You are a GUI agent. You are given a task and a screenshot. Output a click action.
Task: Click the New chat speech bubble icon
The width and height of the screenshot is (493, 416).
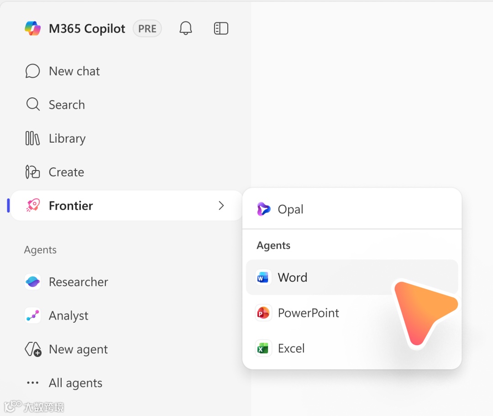click(33, 71)
